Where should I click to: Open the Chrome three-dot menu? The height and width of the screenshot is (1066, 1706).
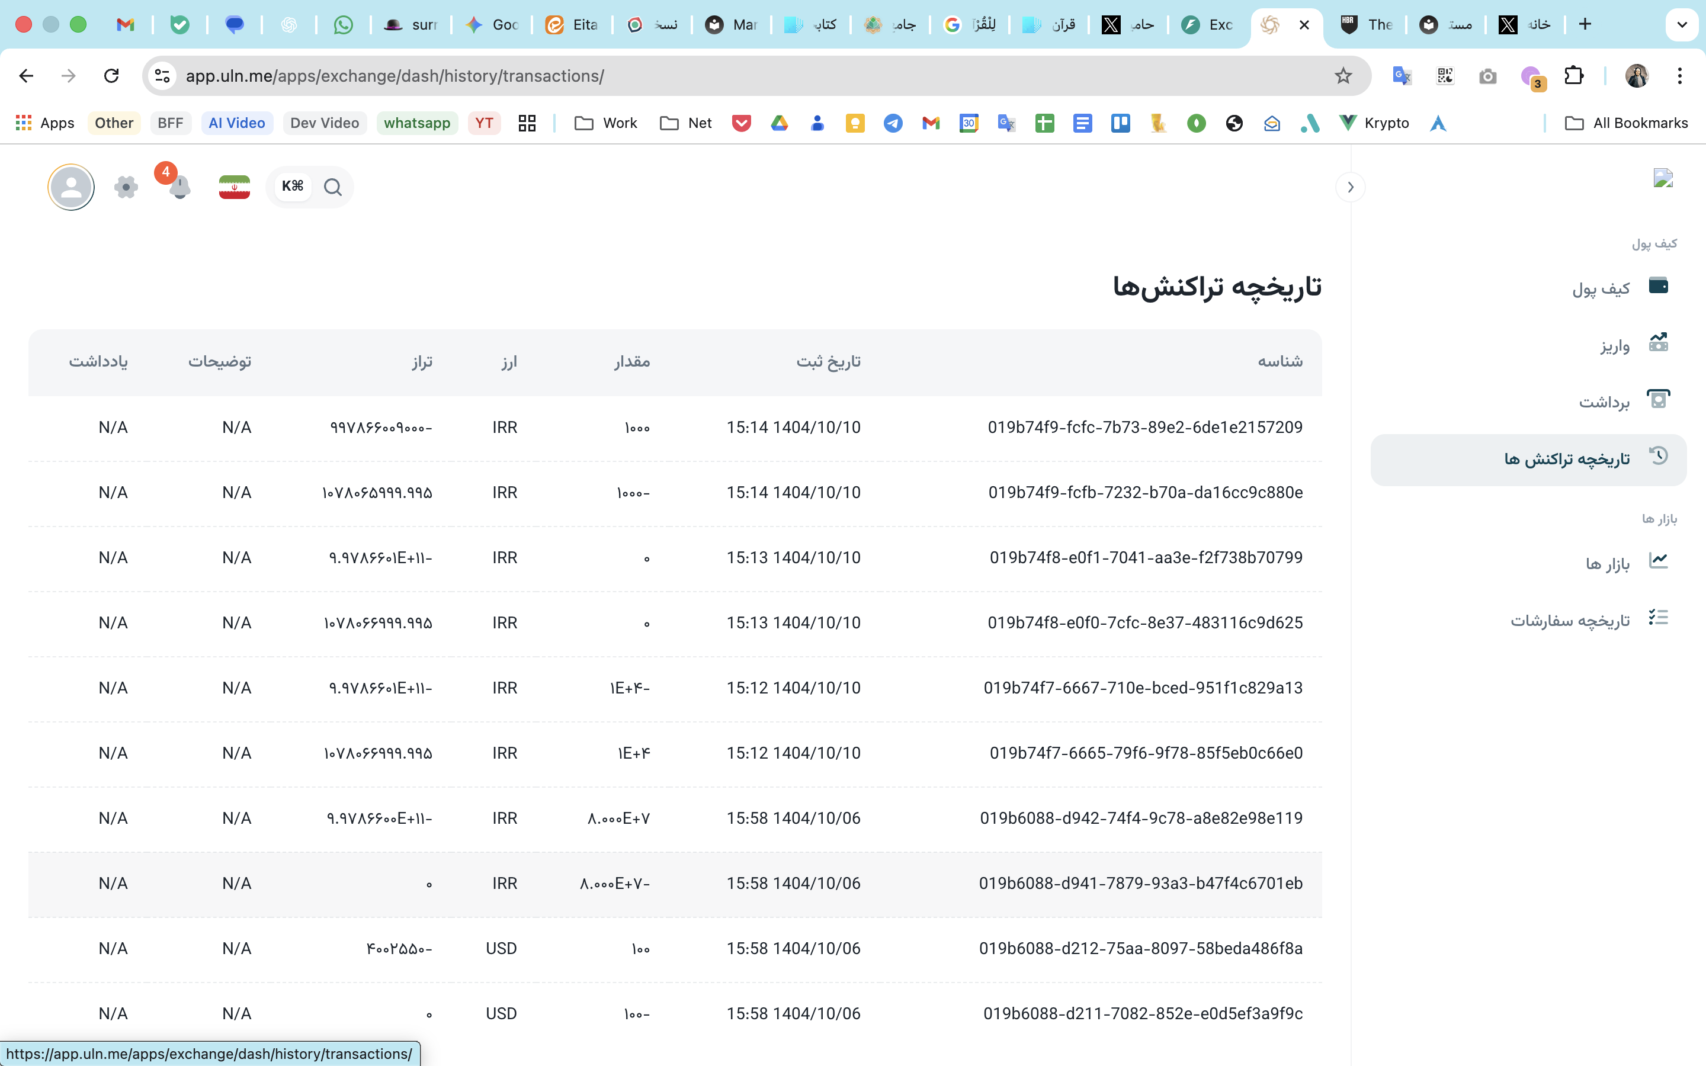[x=1680, y=75]
